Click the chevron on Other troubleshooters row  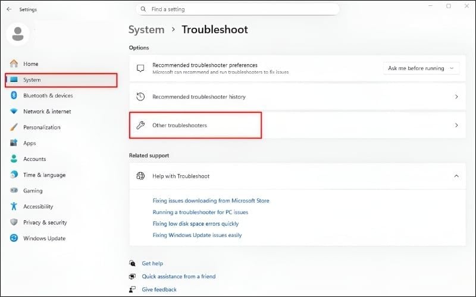tap(456, 125)
